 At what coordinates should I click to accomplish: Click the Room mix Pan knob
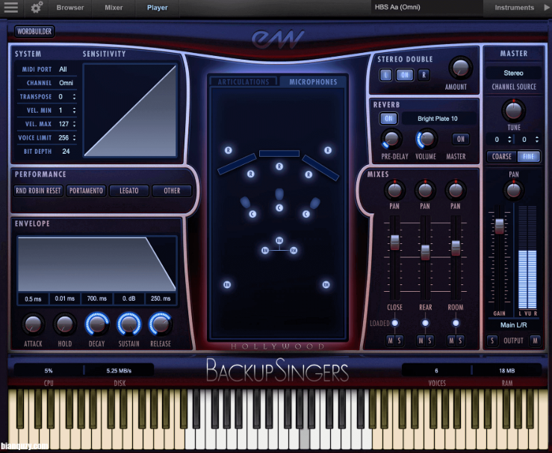click(456, 190)
